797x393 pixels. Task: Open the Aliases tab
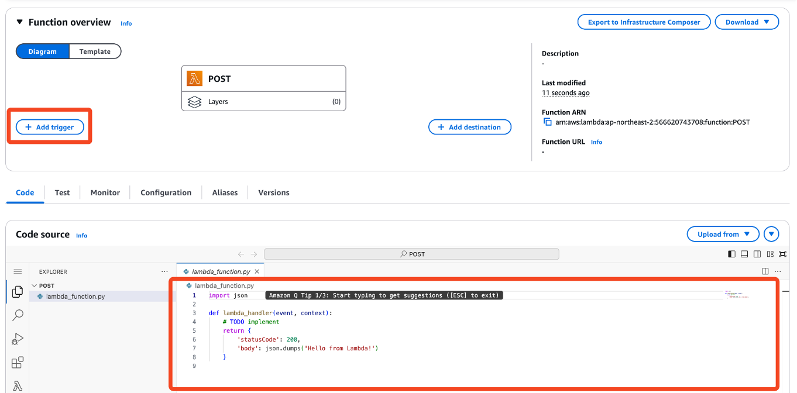pos(225,192)
